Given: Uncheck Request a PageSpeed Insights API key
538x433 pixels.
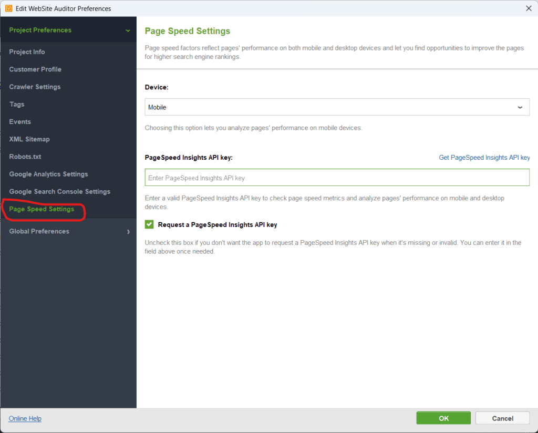Looking at the screenshot, I should point(150,224).
